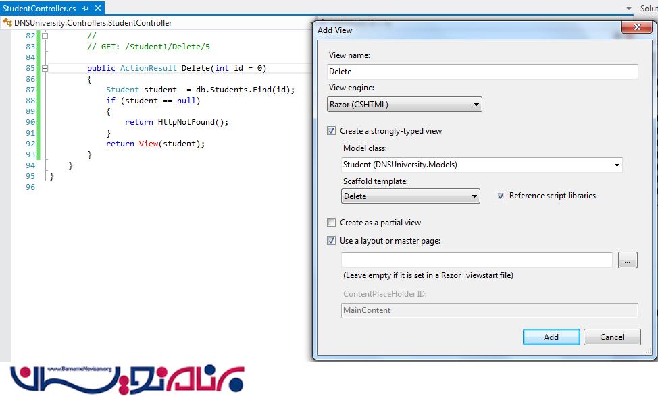Open the Model class combo box
This screenshot has width=658, height=396.
(482, 165)
